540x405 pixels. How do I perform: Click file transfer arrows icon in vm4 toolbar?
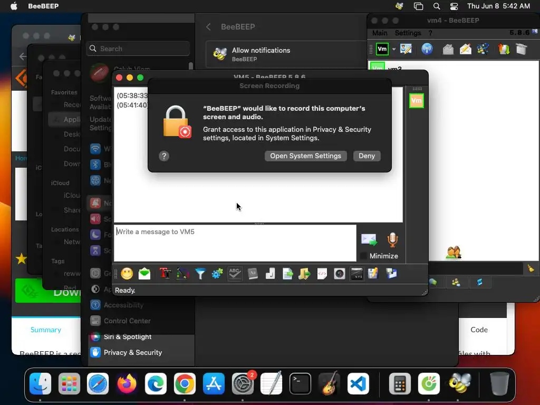tap(504, 49)
